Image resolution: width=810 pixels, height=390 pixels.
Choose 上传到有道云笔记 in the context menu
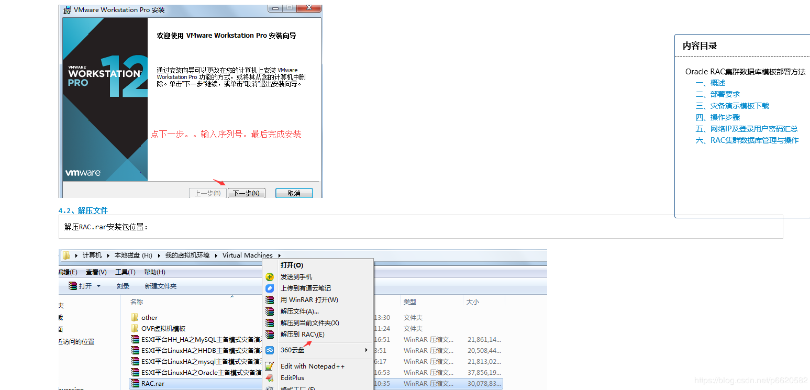(x=306, y=288)
